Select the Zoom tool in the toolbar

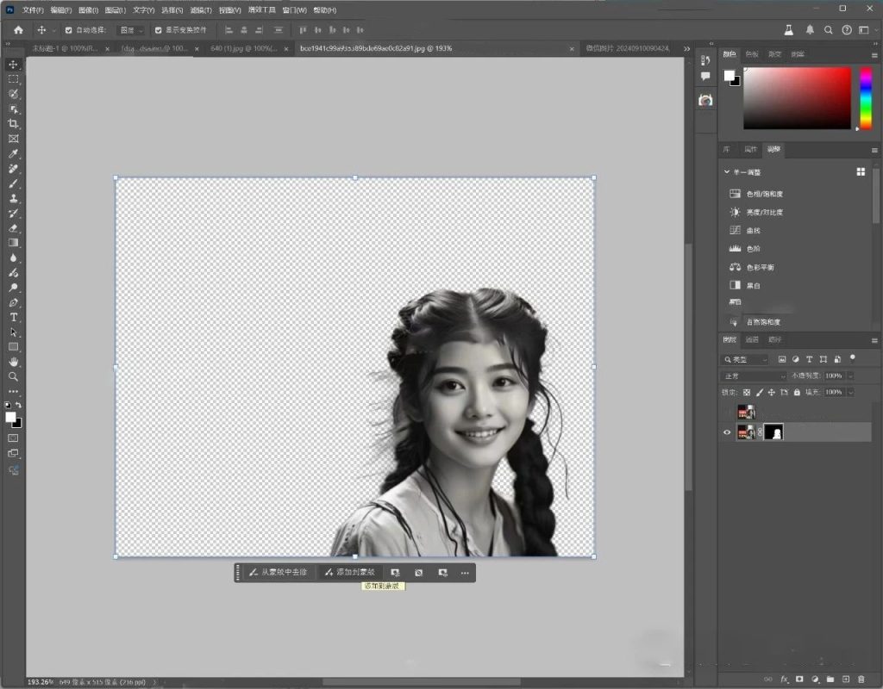(x=14, y=376)
